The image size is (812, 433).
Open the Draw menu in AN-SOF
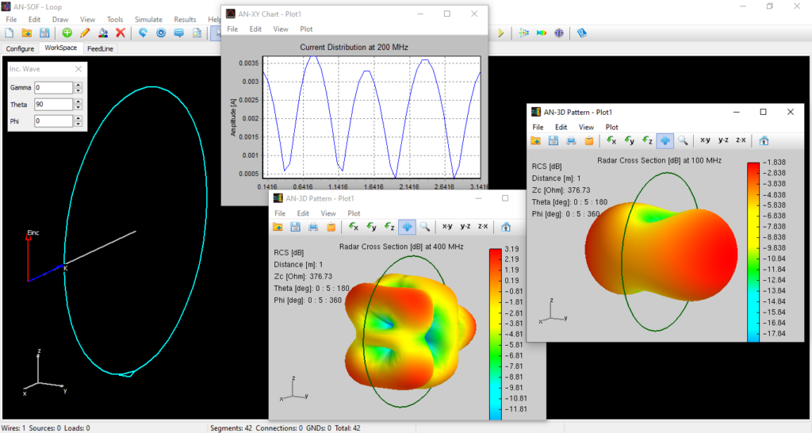click(x=60, y=20)
